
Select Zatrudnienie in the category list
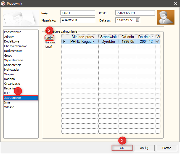point(21,98)
